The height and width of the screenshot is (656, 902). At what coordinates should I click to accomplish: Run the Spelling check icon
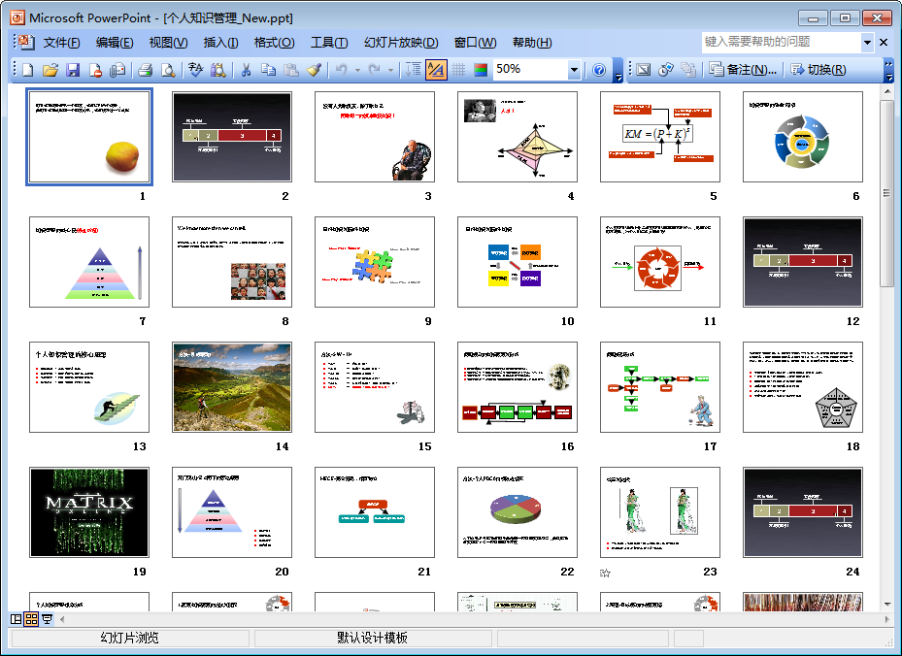195,70
